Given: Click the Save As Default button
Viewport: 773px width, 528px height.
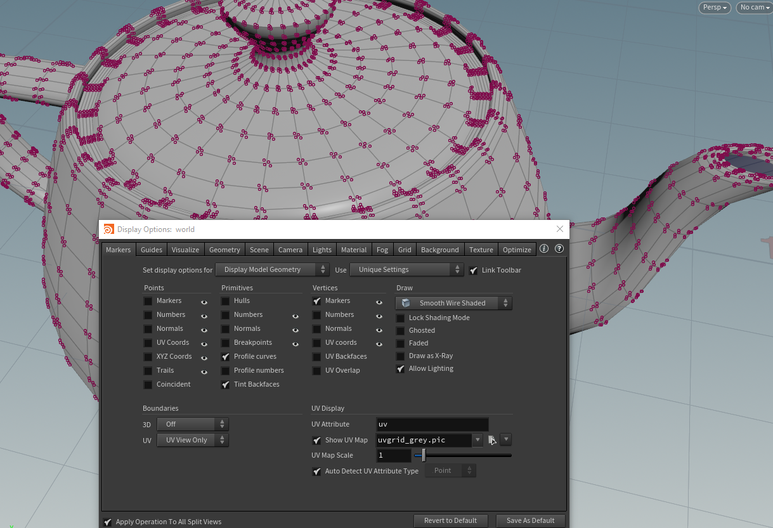Looking at the screenshot, I should coord(530,520).
